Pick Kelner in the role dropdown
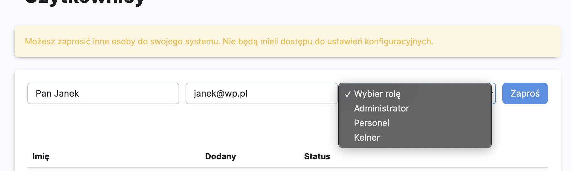The width and height of the screenshot is (571, 171). click(367, 137)
